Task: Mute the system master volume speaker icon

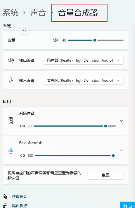Action: (55, 40)
